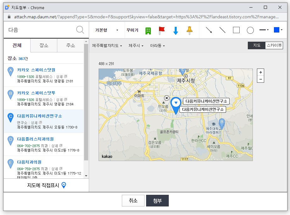Click lower 다음커뮤니케이션연구소 map label

(203, 109)
